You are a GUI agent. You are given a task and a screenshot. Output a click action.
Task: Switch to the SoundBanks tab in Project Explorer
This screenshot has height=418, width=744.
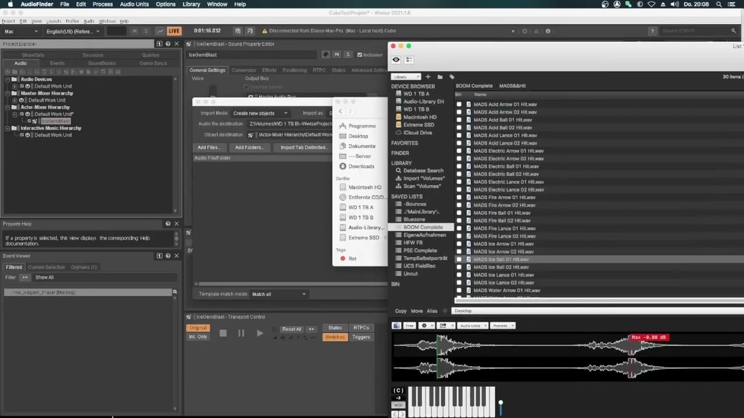click(x=102, y=63)
